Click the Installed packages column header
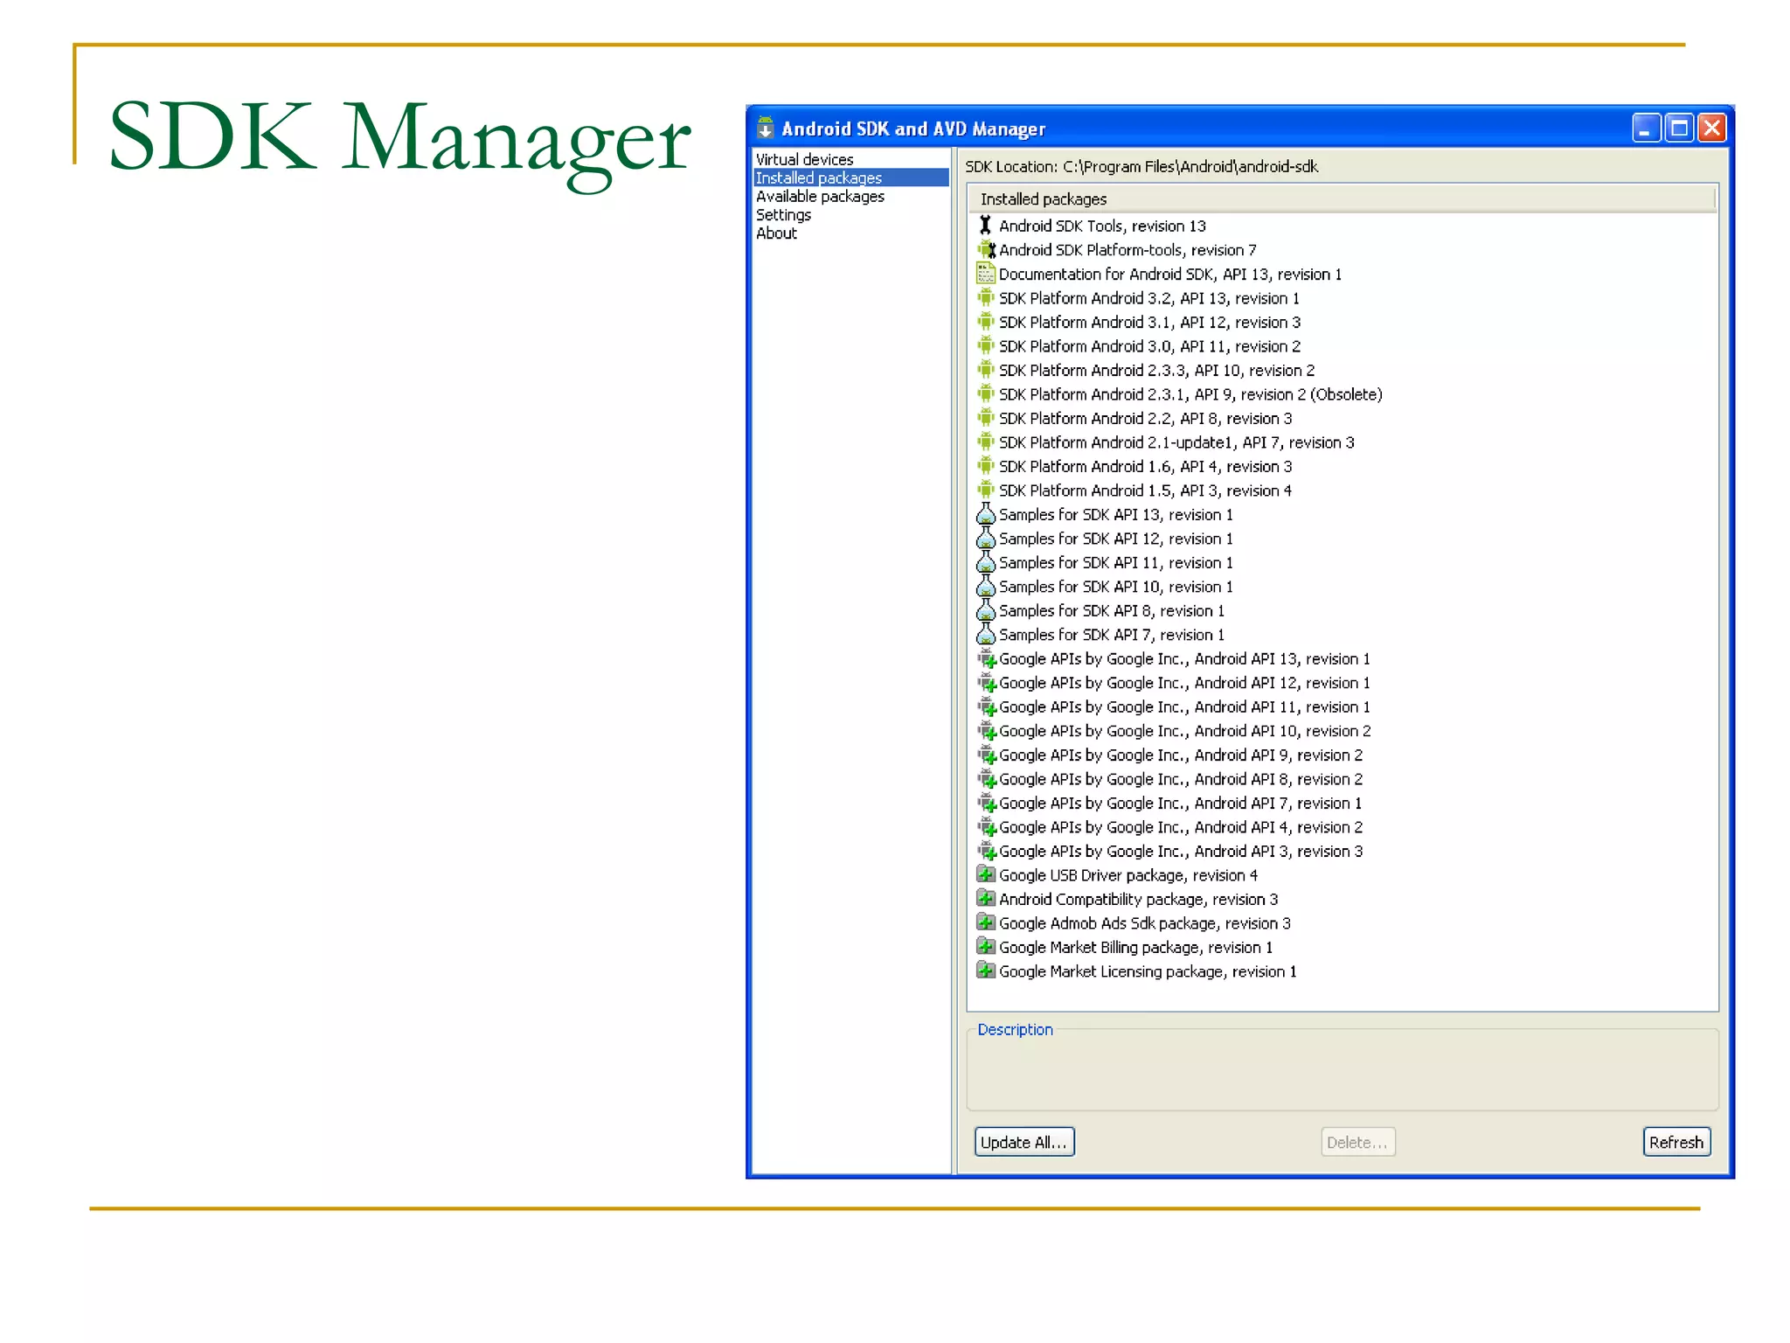This screenshot has height=1343, width=1790. point(1342,199)
